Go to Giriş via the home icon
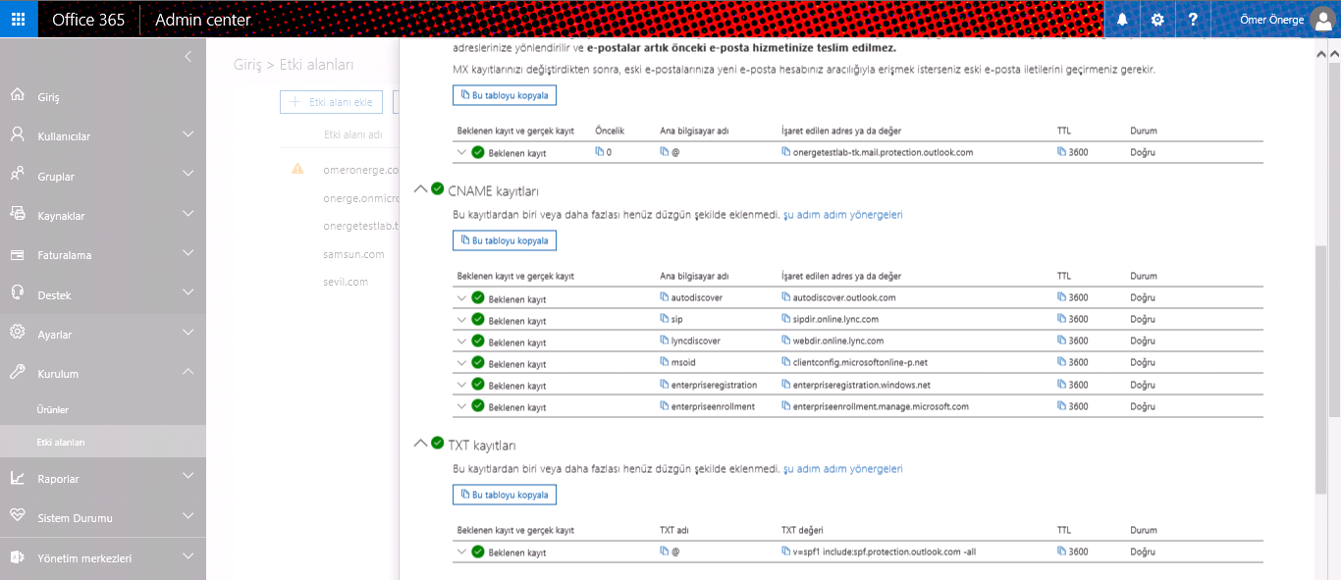The width and height of the screenshot is (1341, 580). (x=17, y=95)
